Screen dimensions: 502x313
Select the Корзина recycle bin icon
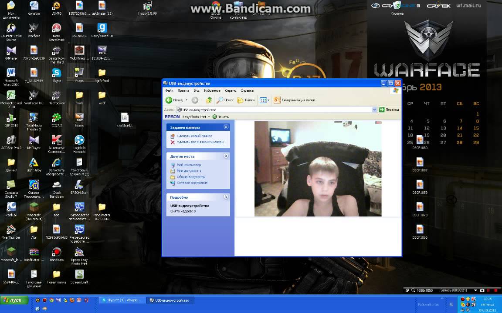point(397,8)
